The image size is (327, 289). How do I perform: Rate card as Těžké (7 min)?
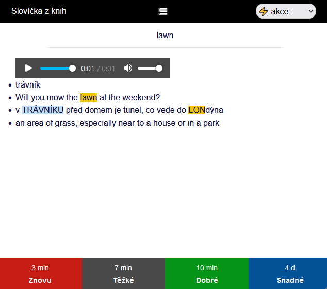[123, 274]
